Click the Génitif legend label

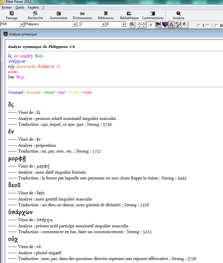[x=49, y=92]
